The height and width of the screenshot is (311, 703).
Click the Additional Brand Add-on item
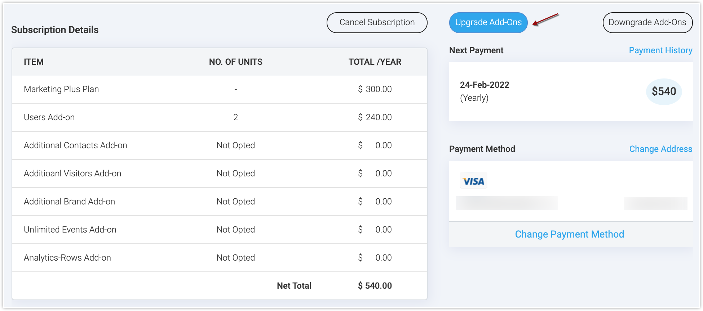69,202
